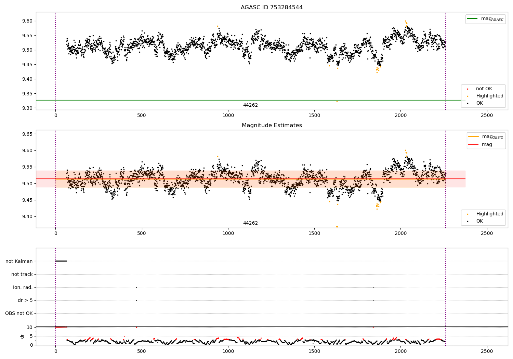Click the 9.35 y-tick in the top plot
This screenshot has width=513, height=359.
[x=28, y=94]
